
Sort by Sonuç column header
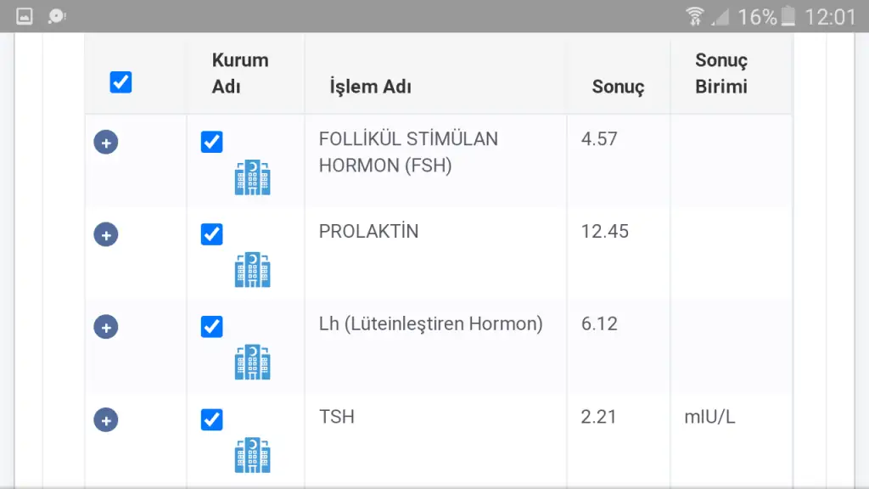click(x=618, y=87)
